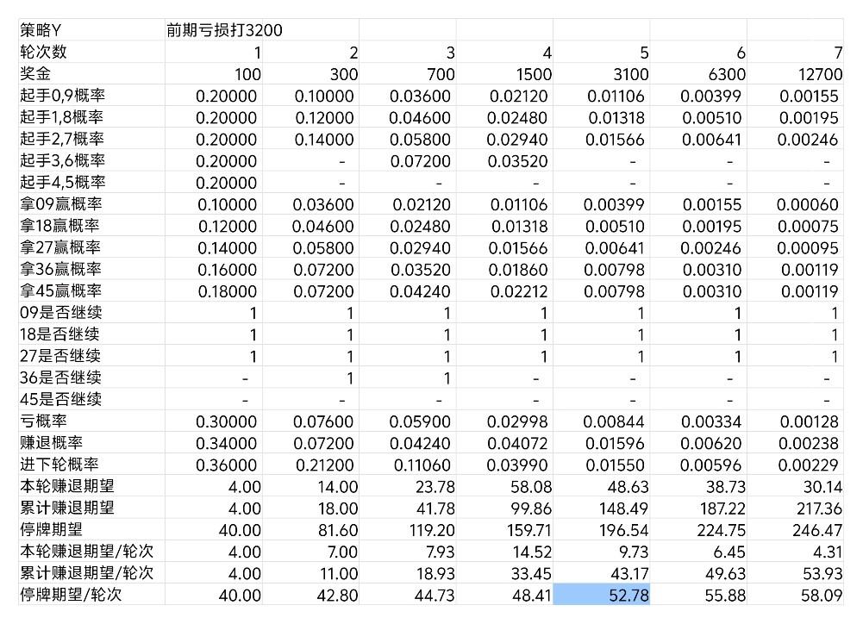Select the '累计赚退期望' row label
Image resolution: width=863 pixels, height=624 pixels.
67,508
